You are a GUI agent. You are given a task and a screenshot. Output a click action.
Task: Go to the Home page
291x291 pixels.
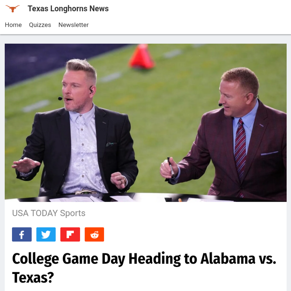coord(13,25)
